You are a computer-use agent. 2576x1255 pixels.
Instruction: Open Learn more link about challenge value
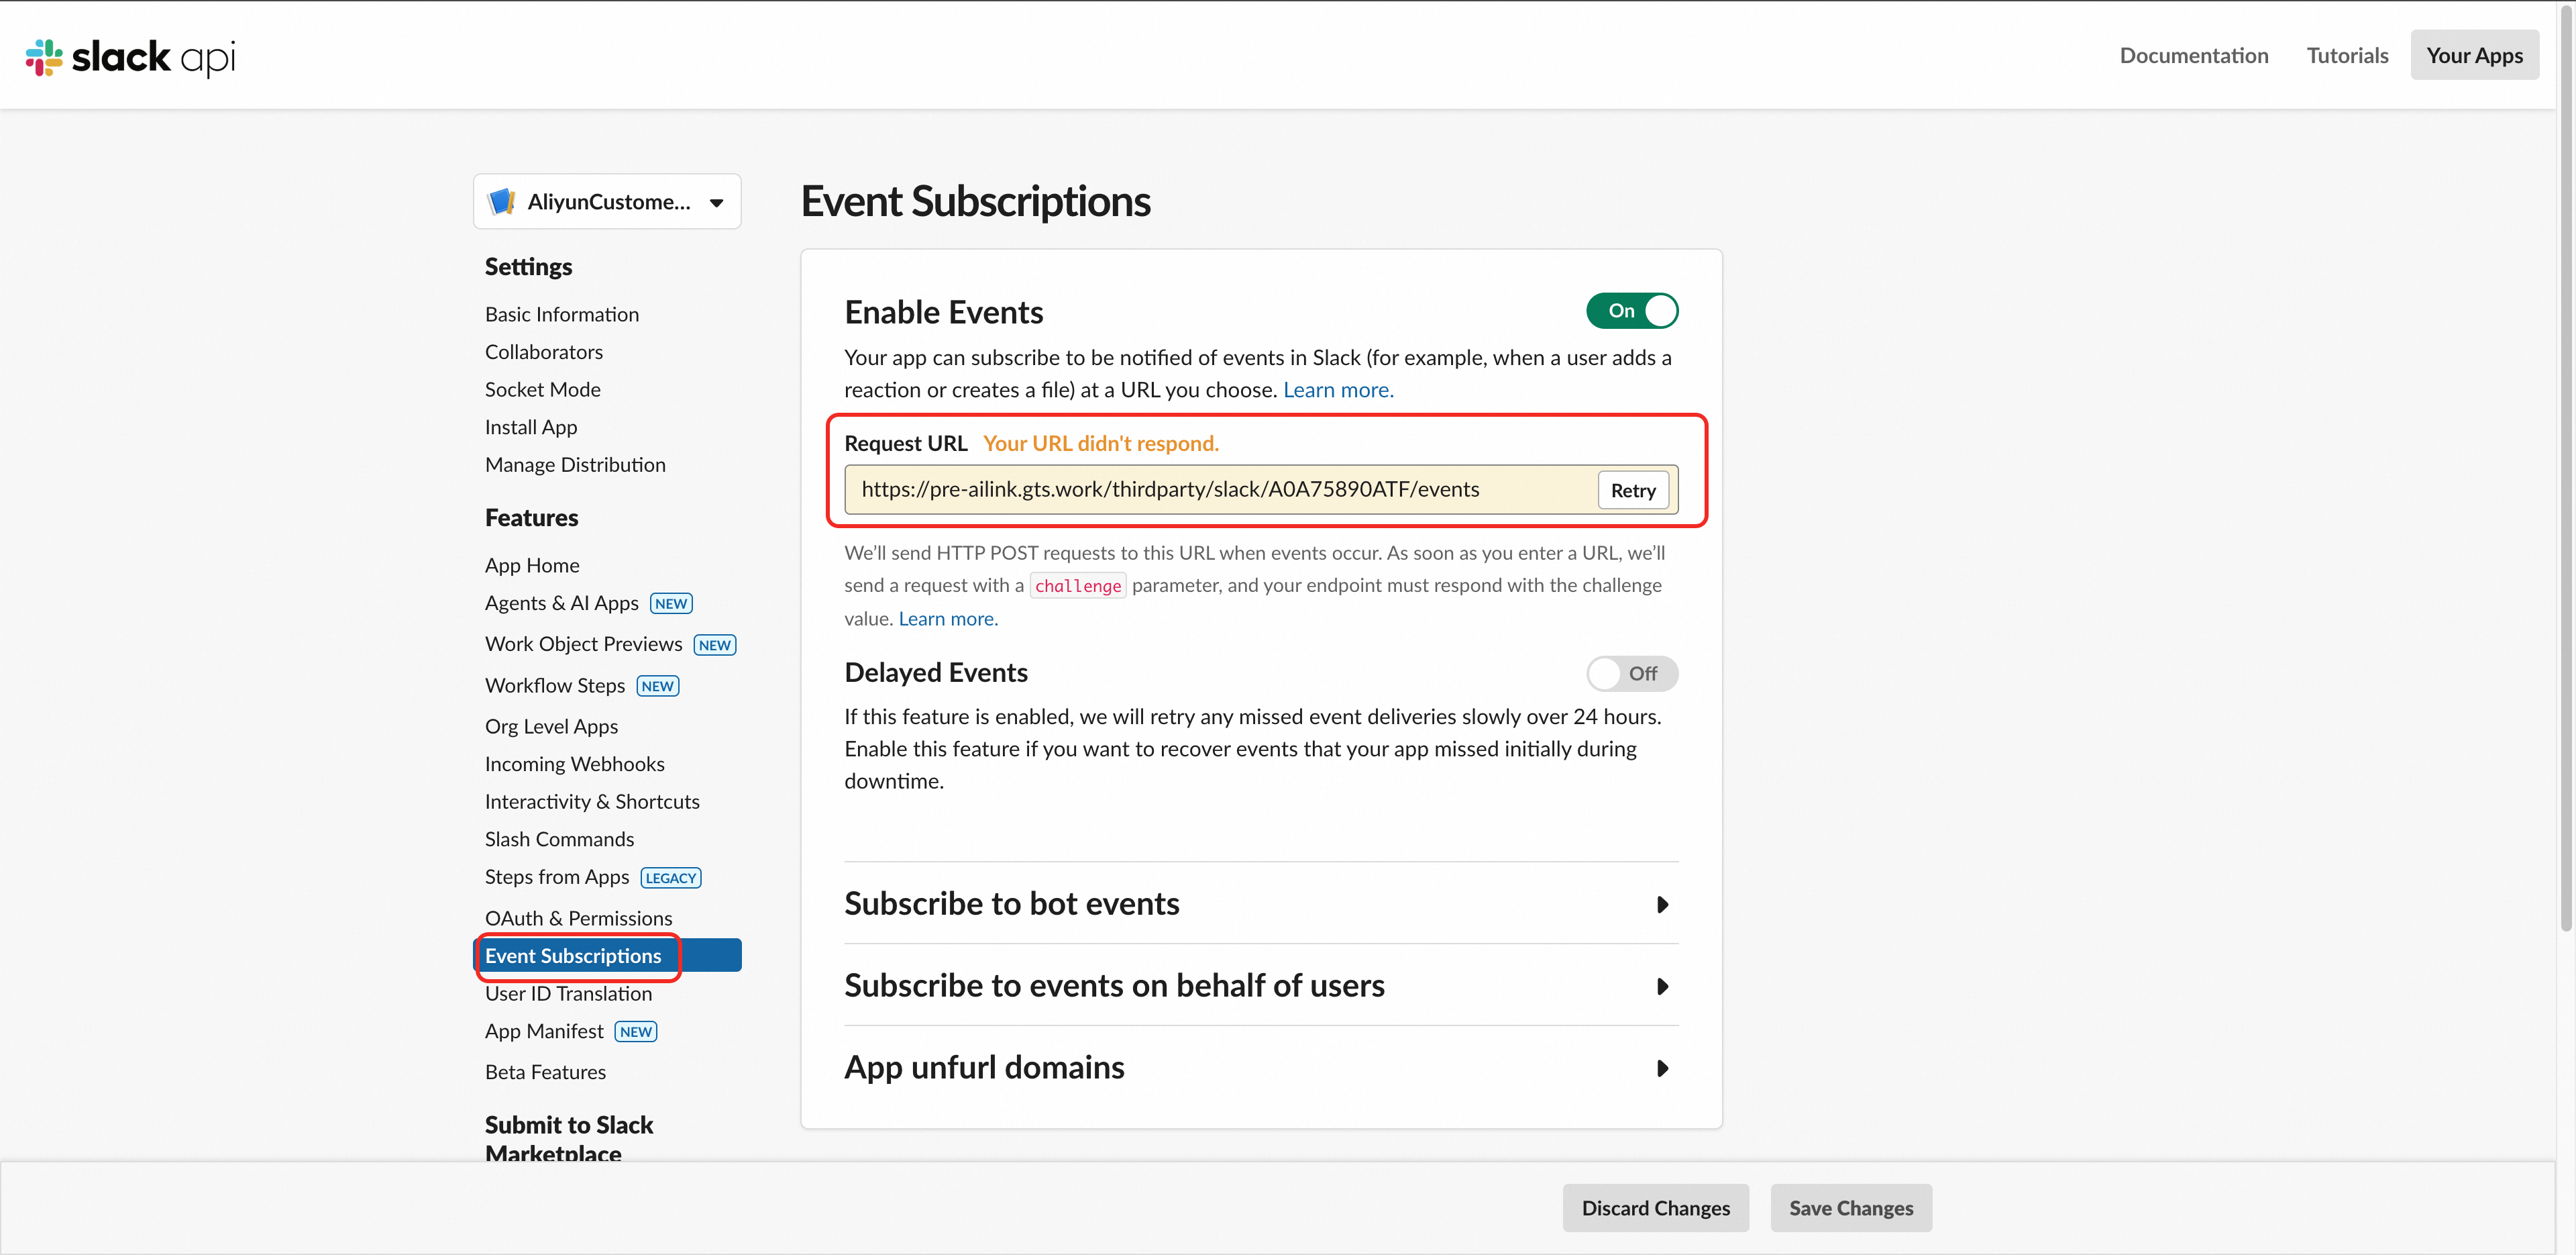tap(948, 619)
